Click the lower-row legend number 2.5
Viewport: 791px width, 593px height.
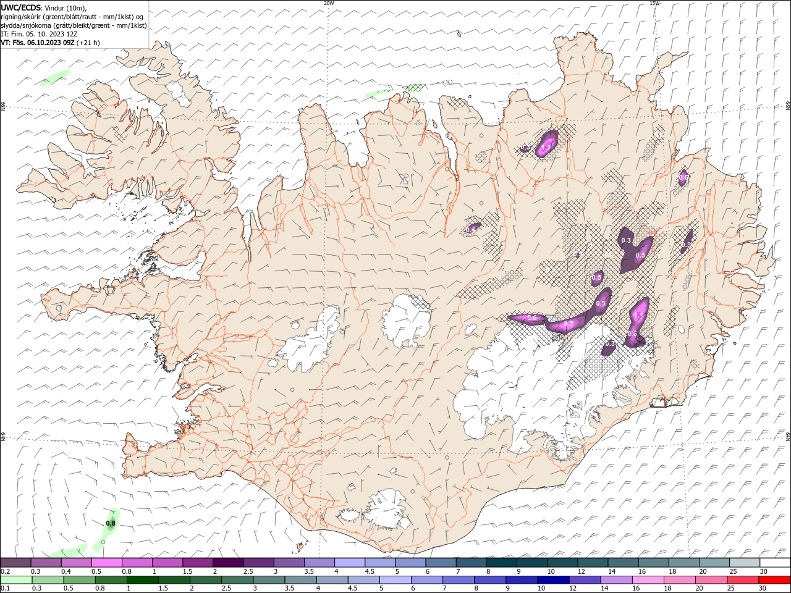click(x=226, y=589)
